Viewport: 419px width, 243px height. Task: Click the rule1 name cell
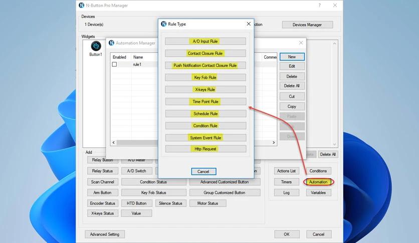point(137,64)
